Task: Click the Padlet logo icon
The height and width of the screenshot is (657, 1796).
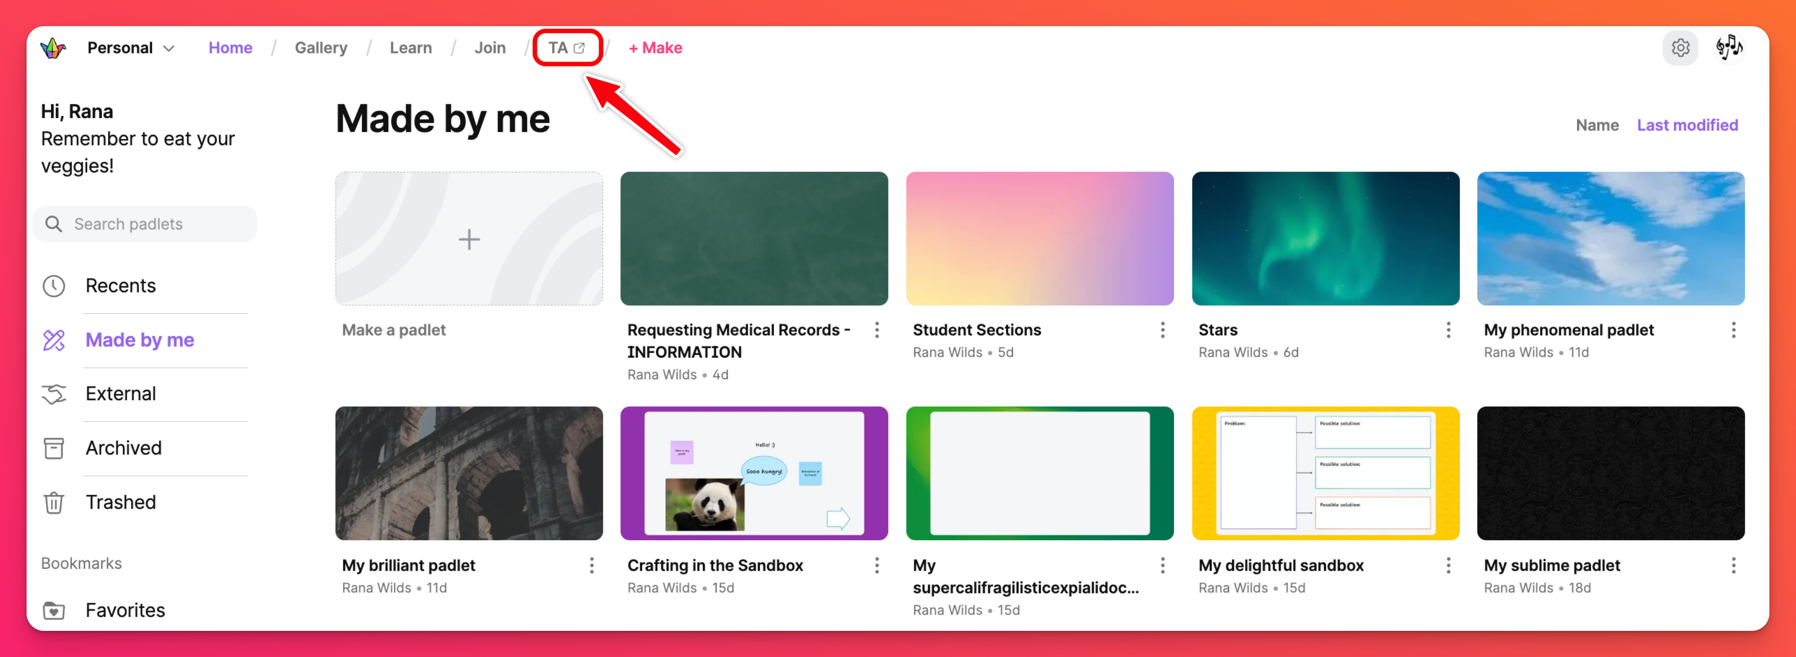Action: tap(53, 48)
